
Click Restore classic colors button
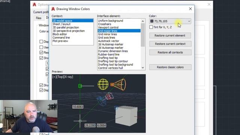point(170,67)
